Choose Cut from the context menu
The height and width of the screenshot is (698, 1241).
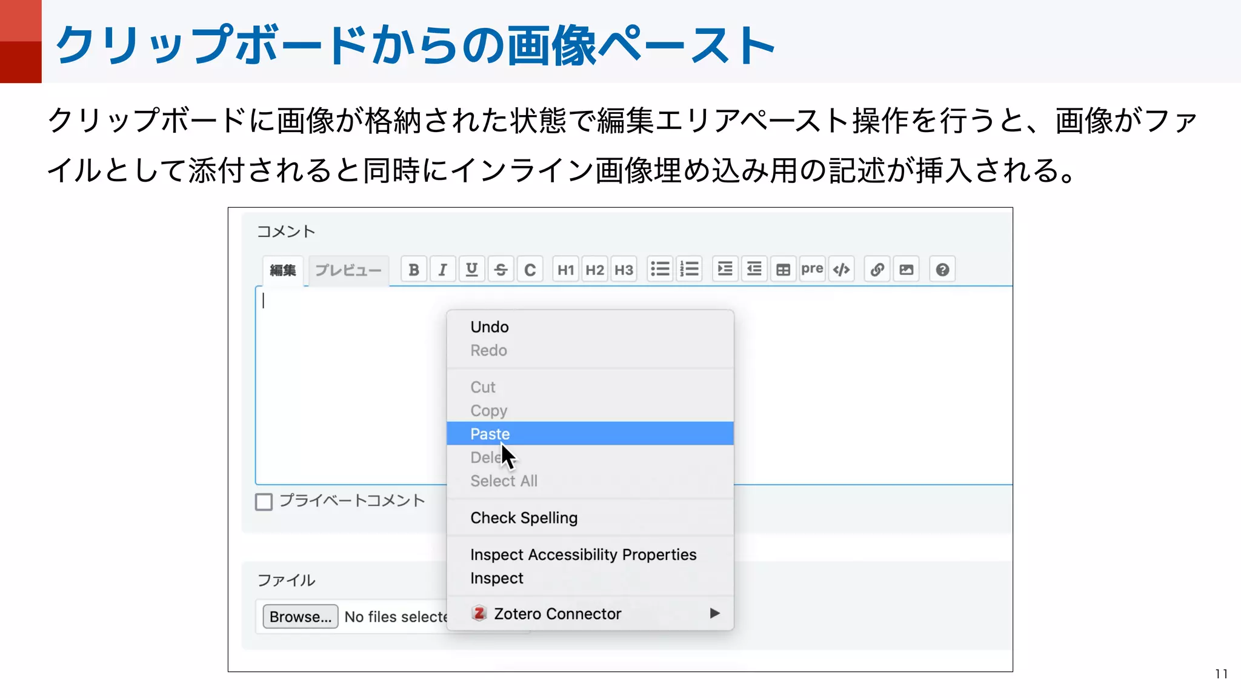[x=590, y=387]
